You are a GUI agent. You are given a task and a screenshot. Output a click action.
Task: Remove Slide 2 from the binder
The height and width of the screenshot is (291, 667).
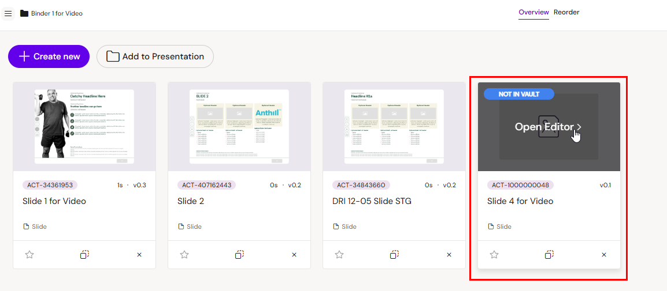[294, 255]
